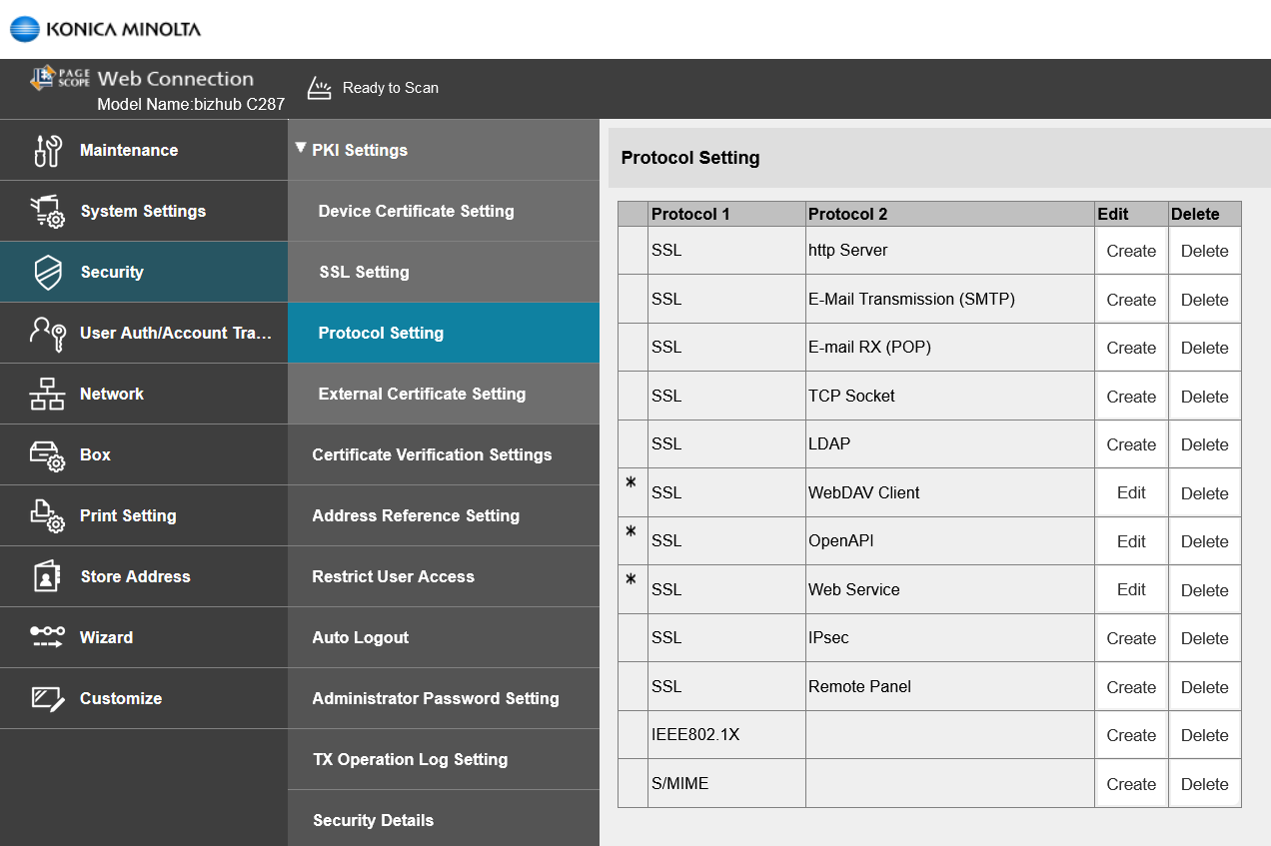Viewport: 1271px width, 846px height.
Task: Click the Ready to Scan scanner icon
Action: tap(318, 88)
